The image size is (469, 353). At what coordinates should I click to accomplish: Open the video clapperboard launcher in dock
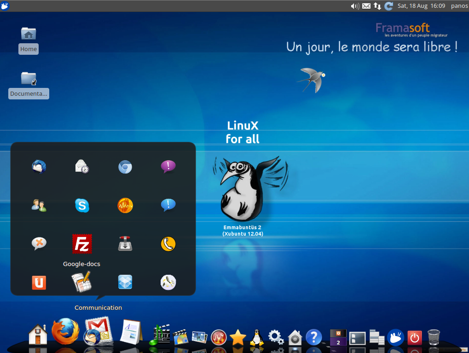[181, 337]
